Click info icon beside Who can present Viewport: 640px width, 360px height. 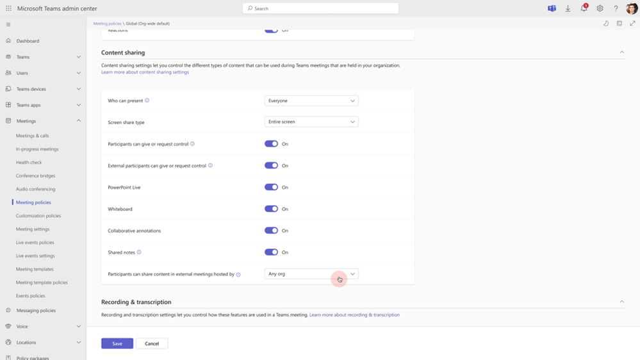[147, 101]
